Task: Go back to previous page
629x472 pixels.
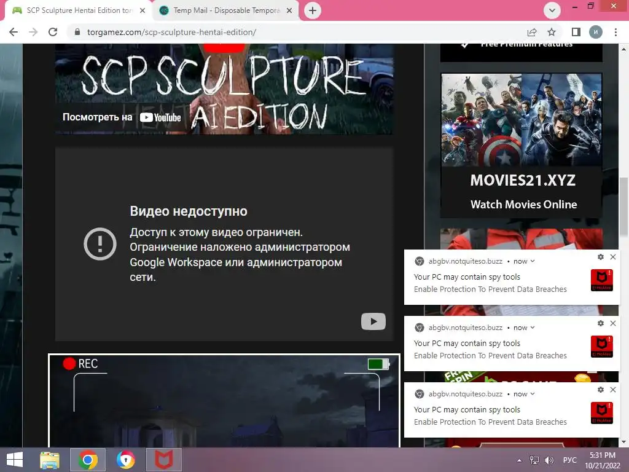Action: pos(14,32)
